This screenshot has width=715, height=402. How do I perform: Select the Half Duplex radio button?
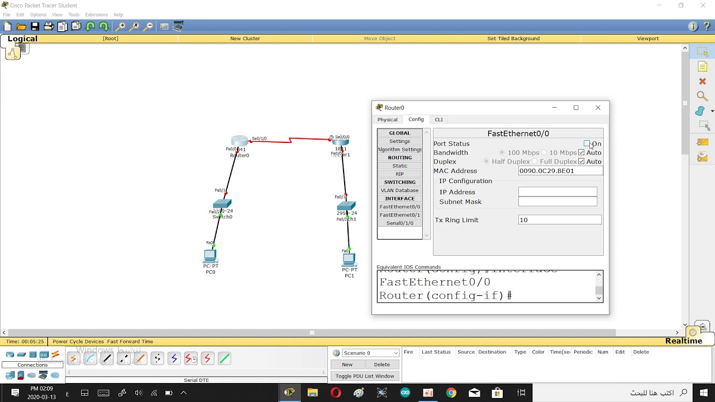486,161
